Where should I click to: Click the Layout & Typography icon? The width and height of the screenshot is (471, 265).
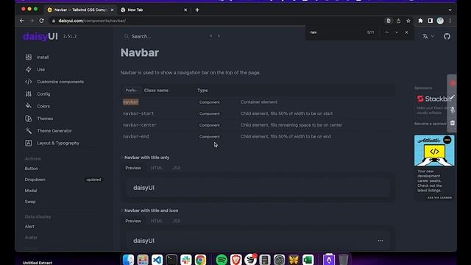coord(29,143)
